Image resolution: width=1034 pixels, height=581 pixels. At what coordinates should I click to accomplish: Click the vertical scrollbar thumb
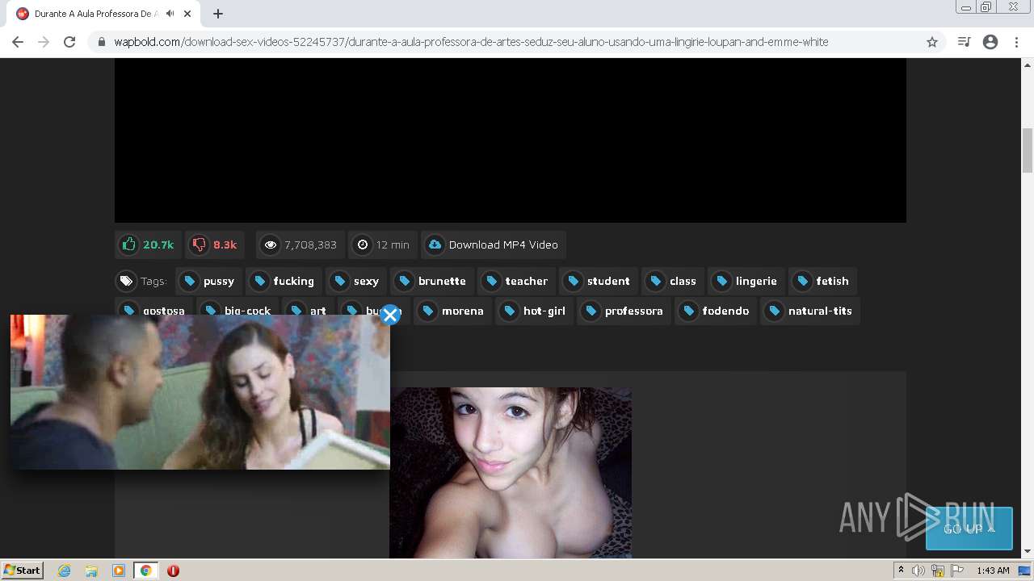[1028, 150]
